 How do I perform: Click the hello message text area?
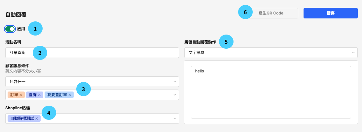pos(271,92)
